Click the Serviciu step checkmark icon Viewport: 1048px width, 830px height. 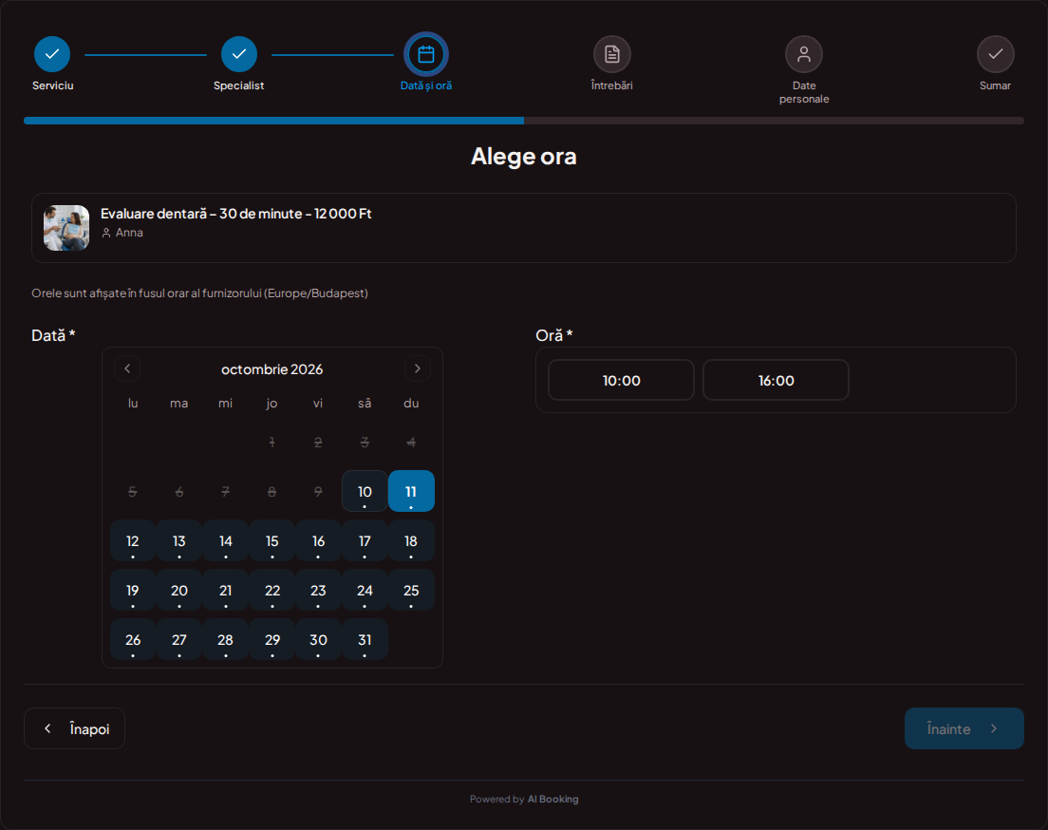(52, 54)
